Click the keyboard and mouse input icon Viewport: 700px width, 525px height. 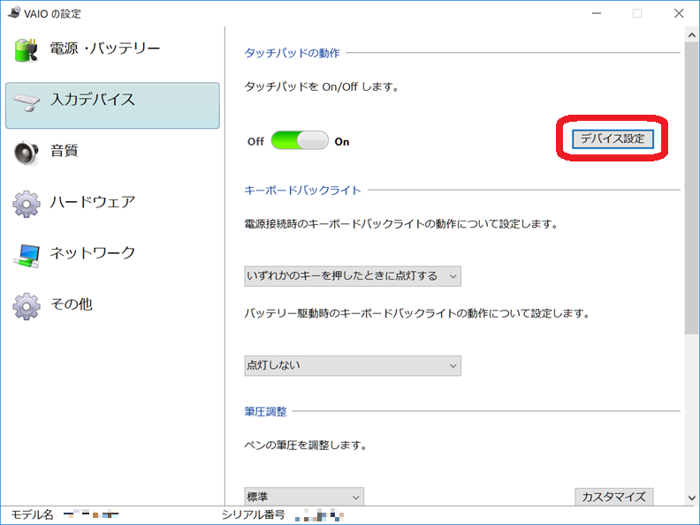tap(27, 102)
